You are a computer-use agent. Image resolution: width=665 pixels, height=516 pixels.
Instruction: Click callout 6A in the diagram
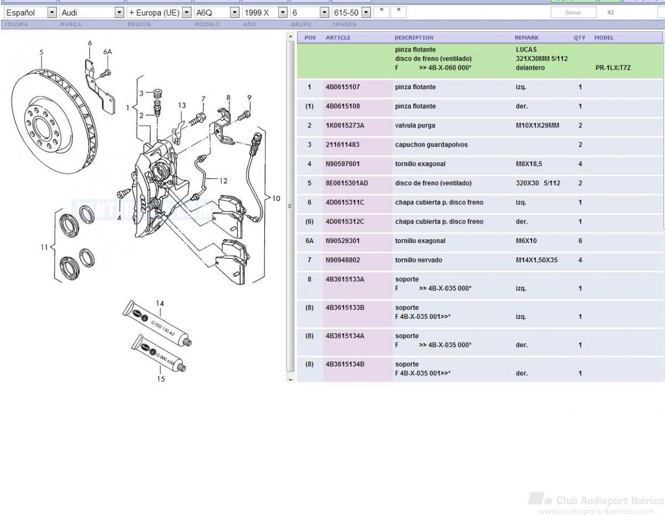(x=108, y=51)
